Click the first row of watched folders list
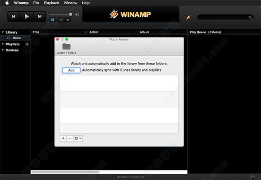261x180 pixels. click(119, 83)
